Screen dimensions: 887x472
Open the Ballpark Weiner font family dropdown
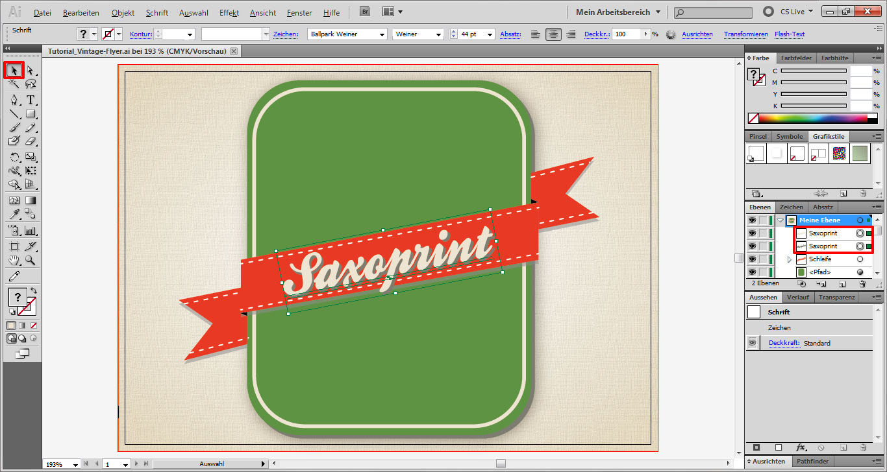coord(381,34)
